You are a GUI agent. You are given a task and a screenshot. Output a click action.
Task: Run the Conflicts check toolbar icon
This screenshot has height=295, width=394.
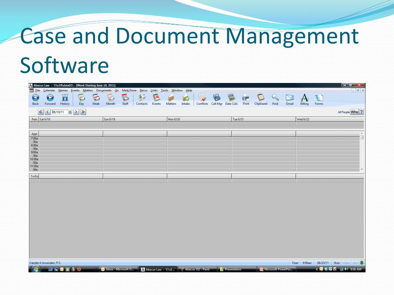click(x=202, y=98)
